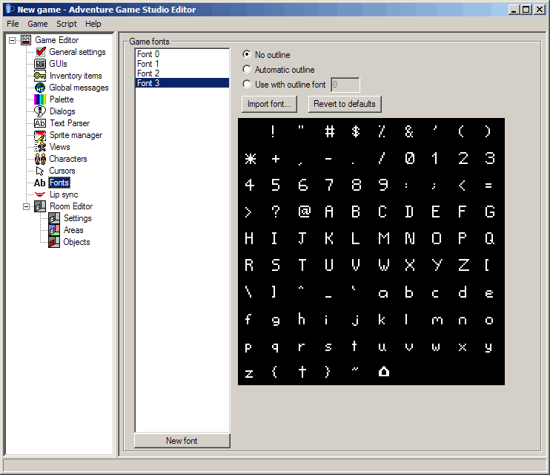The image size is (550, 475).
Task: Select Font 3 in the list
Action: click(182, 83)
